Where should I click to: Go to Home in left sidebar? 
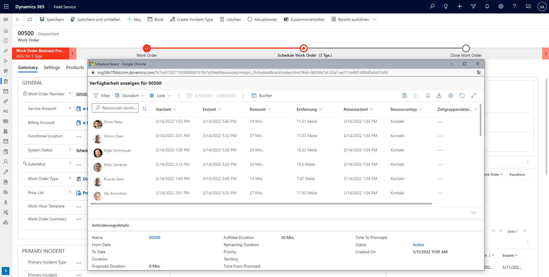pyautogui.click(x=6, y=31)
